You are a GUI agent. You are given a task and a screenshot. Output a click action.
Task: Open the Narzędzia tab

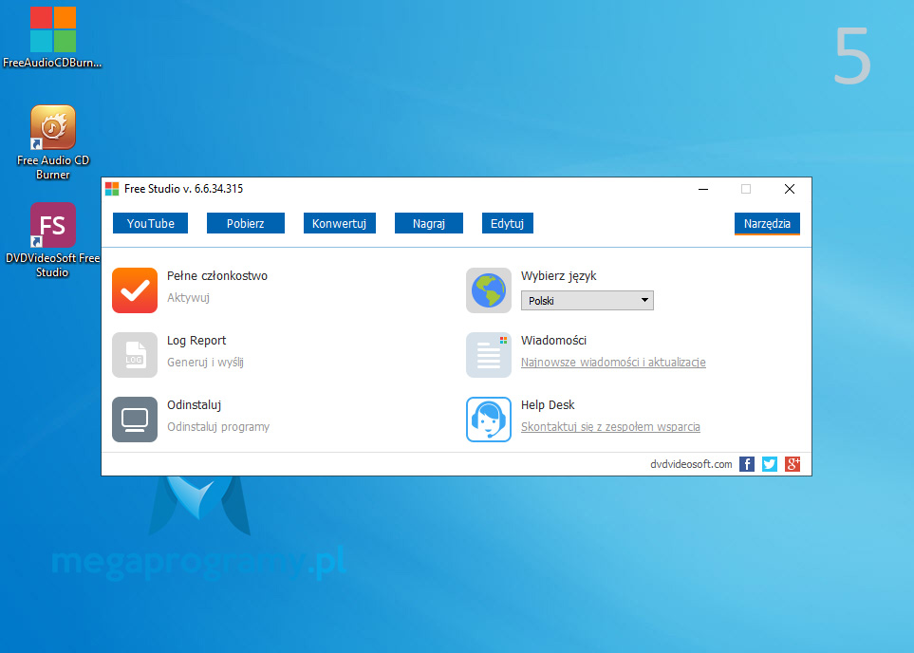[767, 223]
